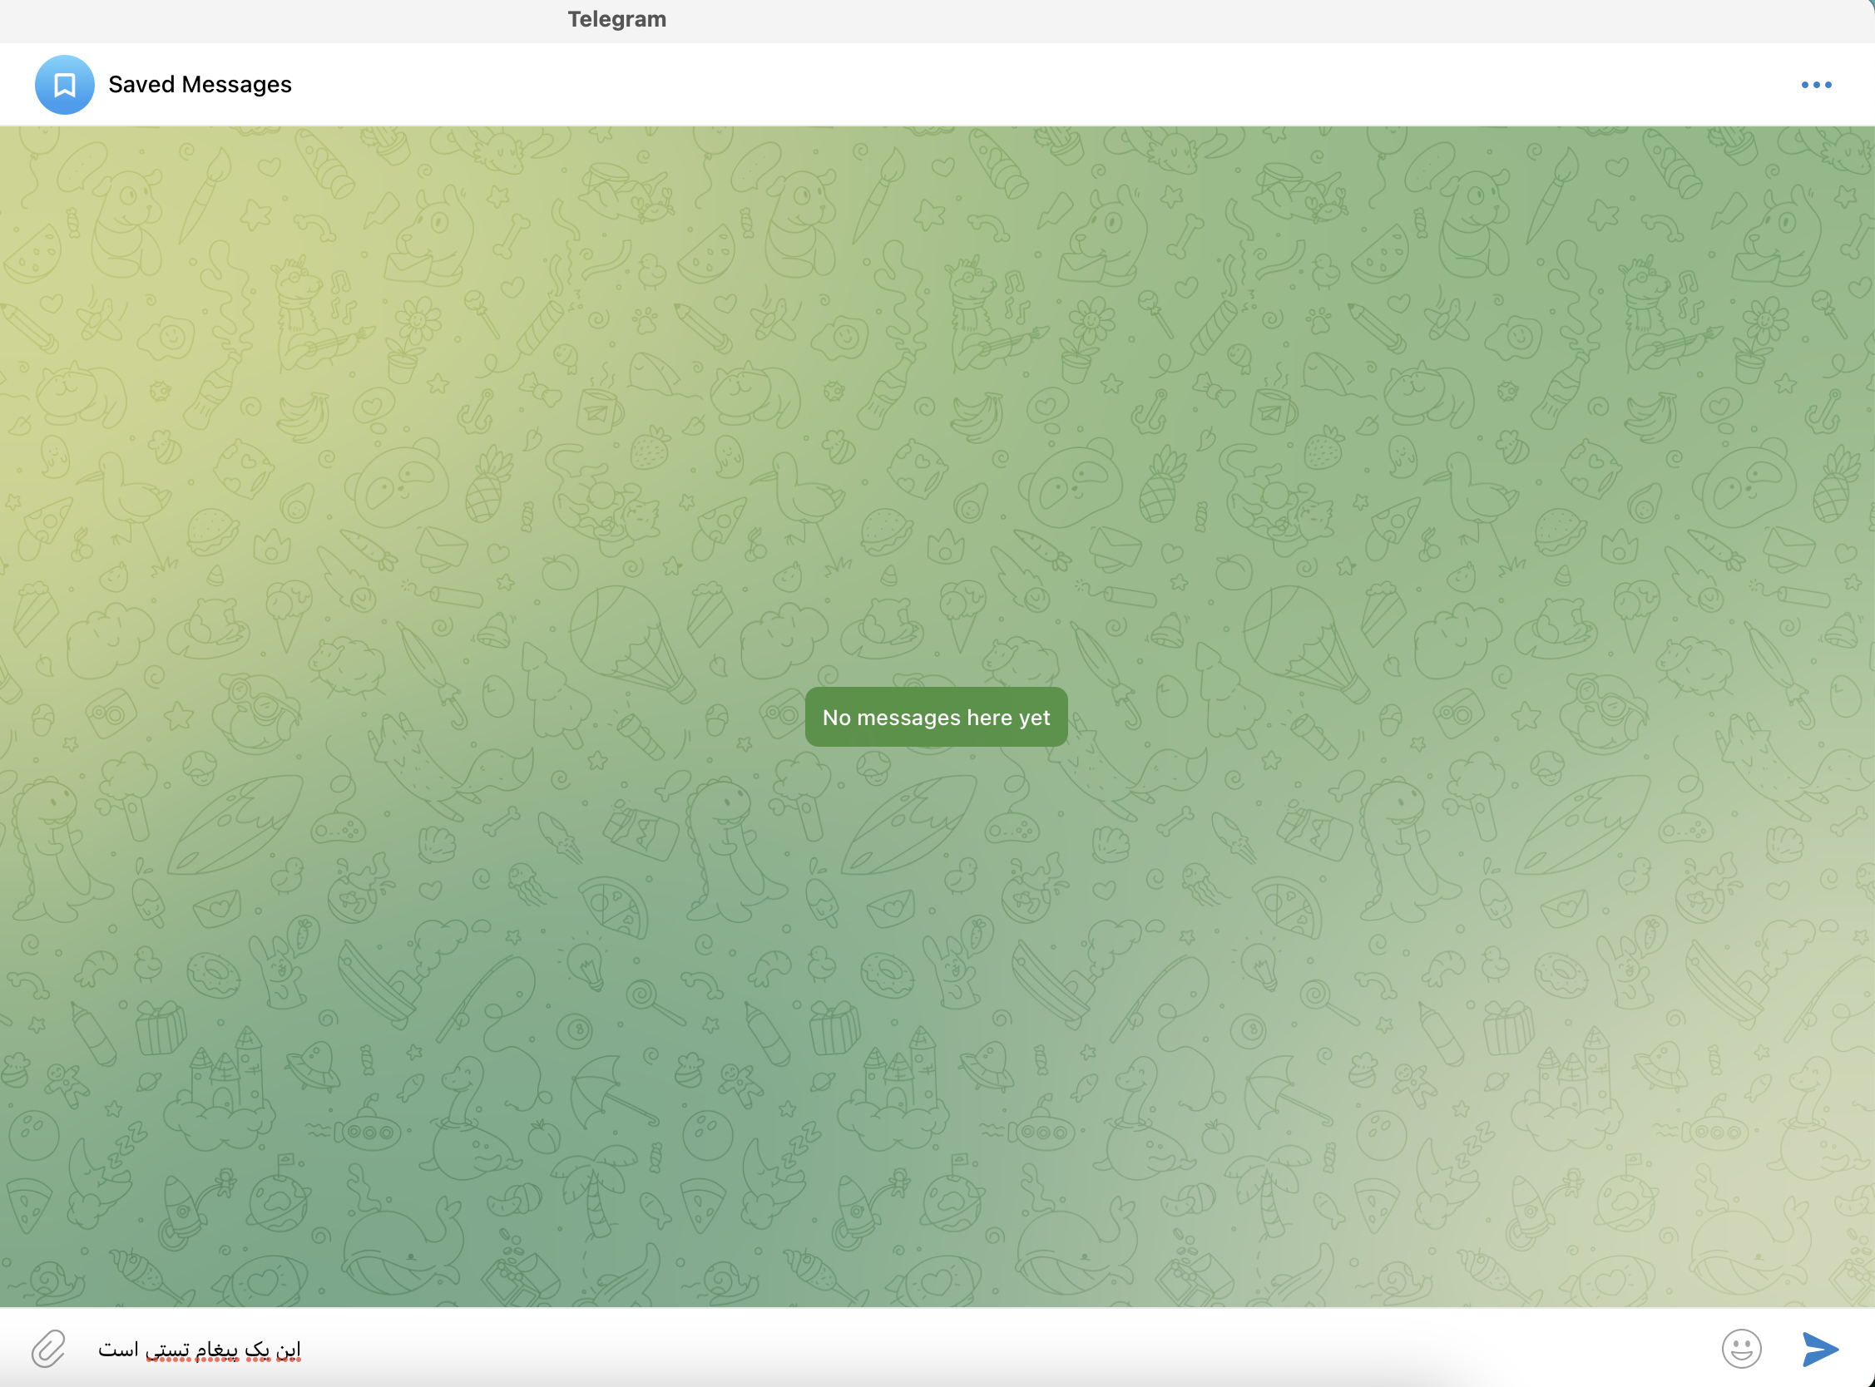
Task: Click the underlined word 'تستی' in the input
Action: click(x=168, y=1350)
